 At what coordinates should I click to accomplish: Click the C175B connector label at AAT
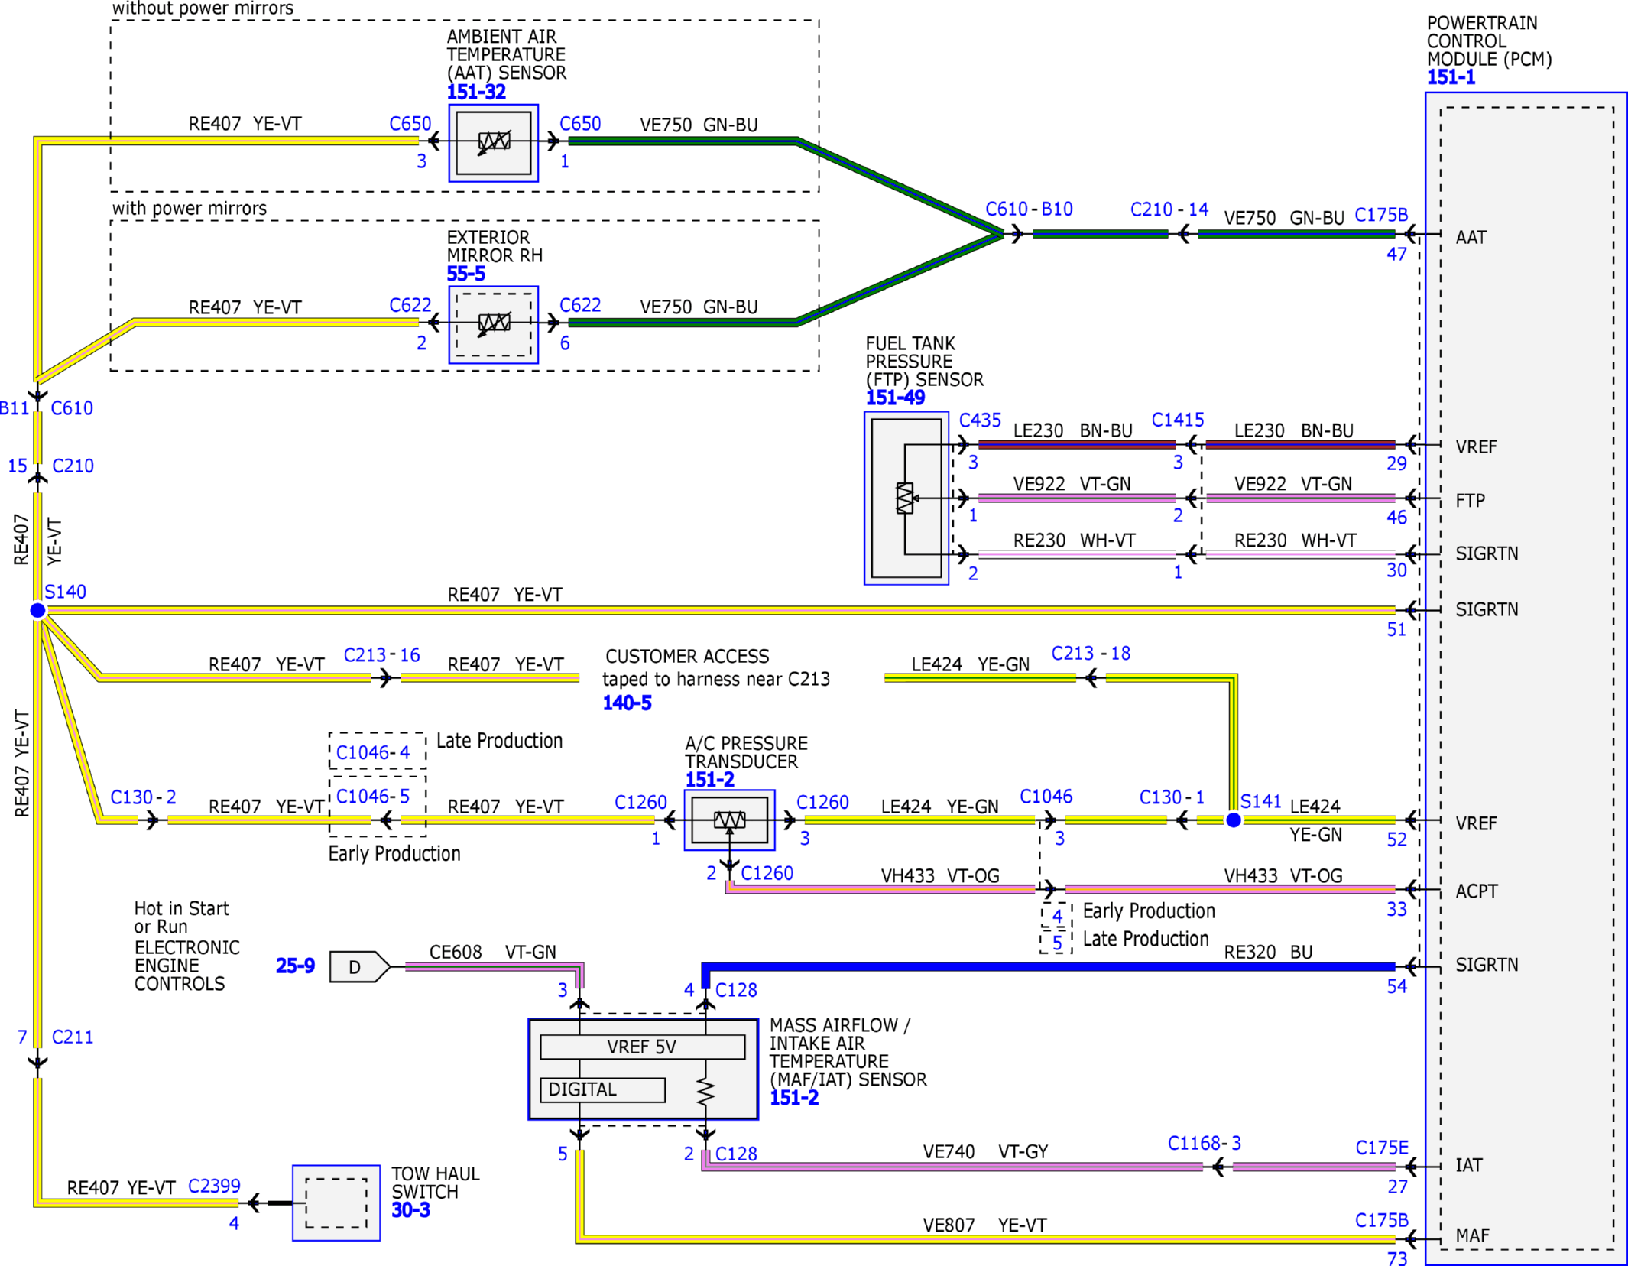pyautogui.click(x=1381, y=215)
